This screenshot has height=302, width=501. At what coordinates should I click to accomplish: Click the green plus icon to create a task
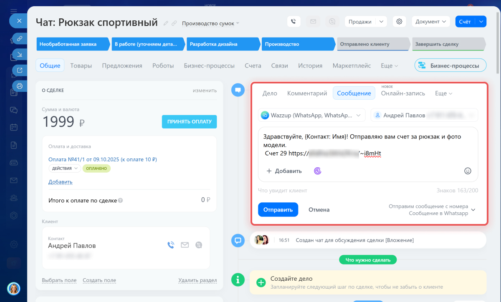(261, 282)
